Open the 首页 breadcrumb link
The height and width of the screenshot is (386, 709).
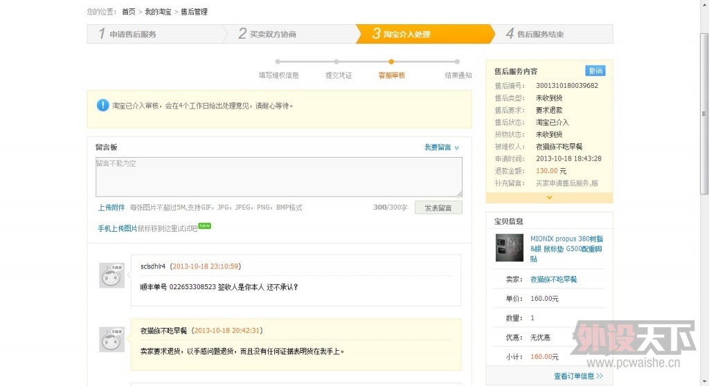[x=128, y=12]
